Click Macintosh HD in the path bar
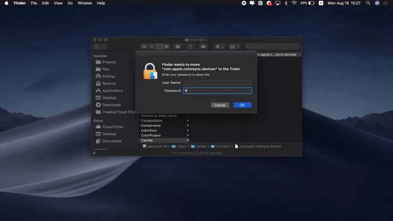 tap(155, 146)
